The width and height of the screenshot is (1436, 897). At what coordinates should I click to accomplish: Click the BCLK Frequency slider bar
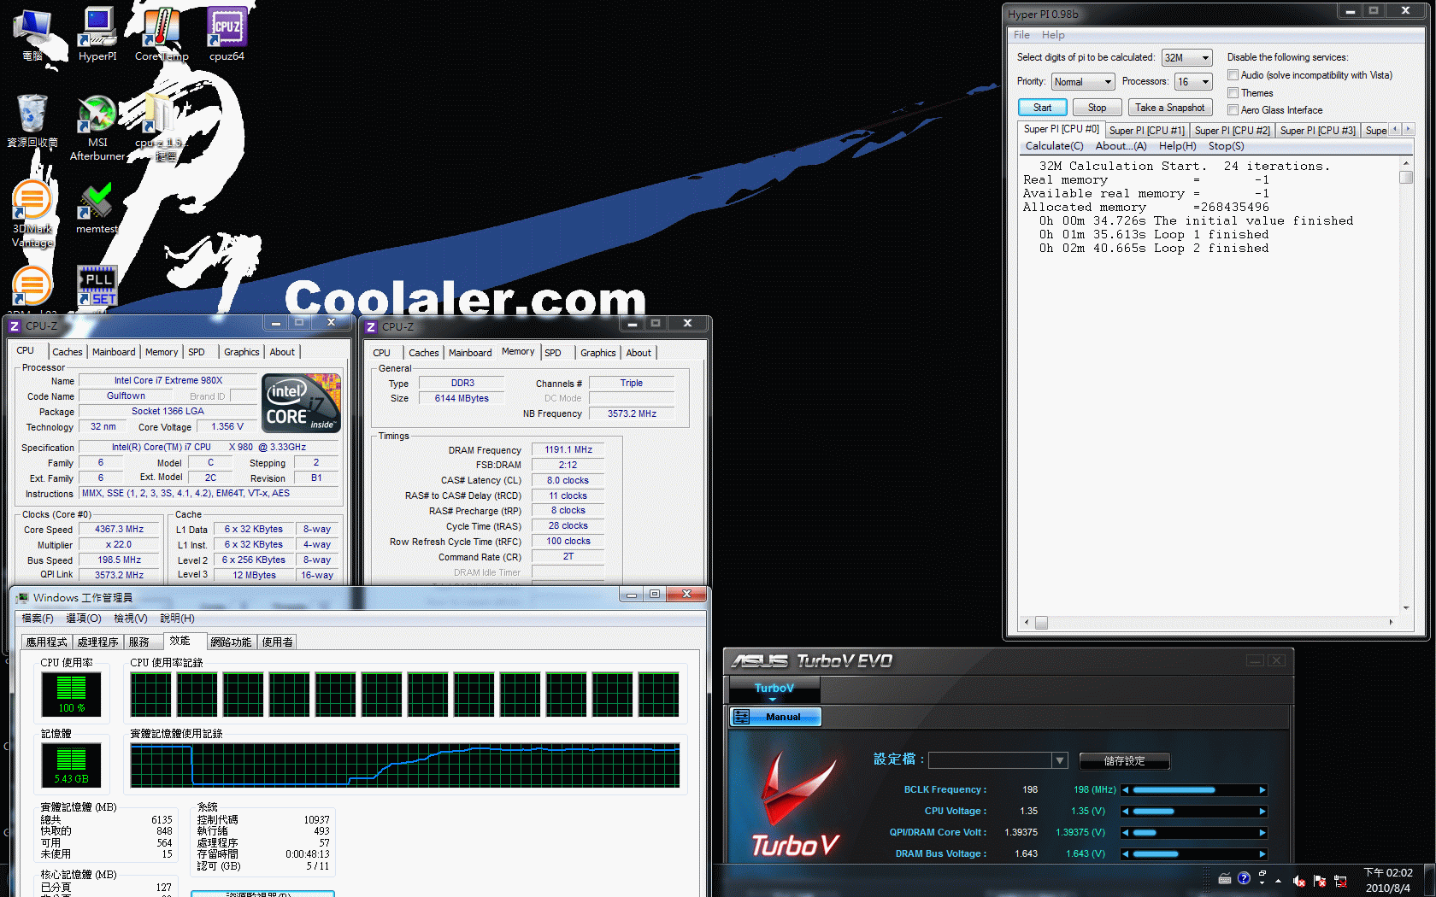1194,790
